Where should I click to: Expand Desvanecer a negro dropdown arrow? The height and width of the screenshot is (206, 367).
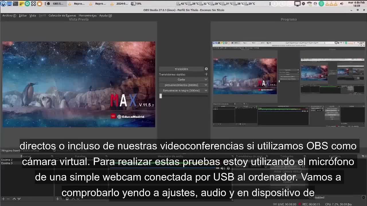pos(206,90)
